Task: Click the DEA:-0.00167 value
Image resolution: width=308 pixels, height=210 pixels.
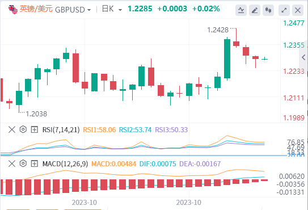Action: 200,164
